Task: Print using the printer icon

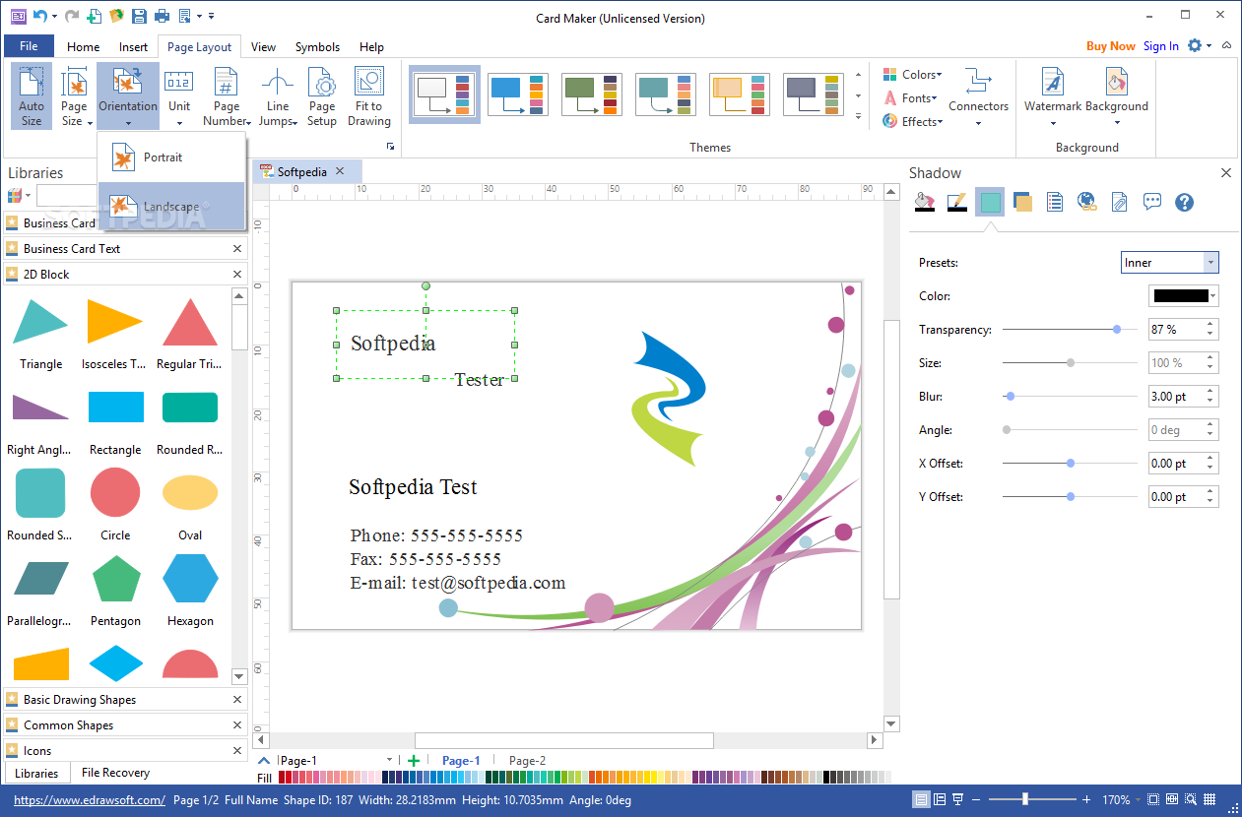Action: pos(162,16)
